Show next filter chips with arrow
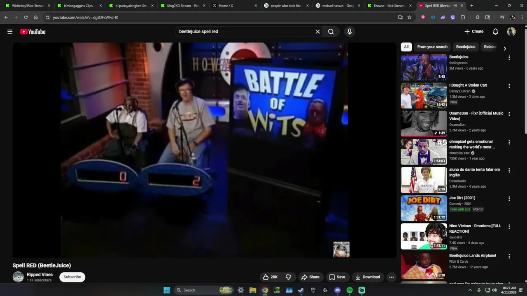Viewport: 527px width, 296px height. tap(505, 49)
